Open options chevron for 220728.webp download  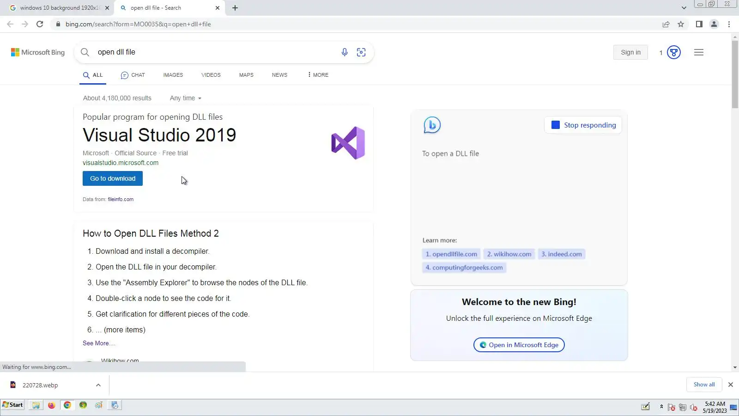tap(98, 385)
